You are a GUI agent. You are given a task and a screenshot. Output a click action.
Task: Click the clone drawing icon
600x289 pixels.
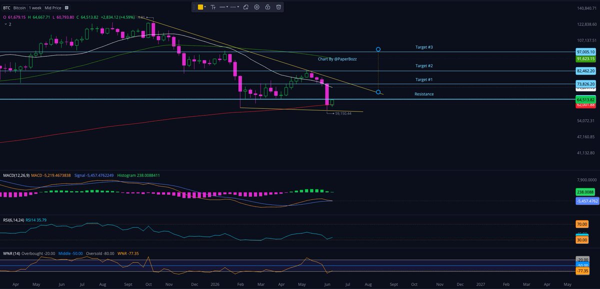coord(245,7)
